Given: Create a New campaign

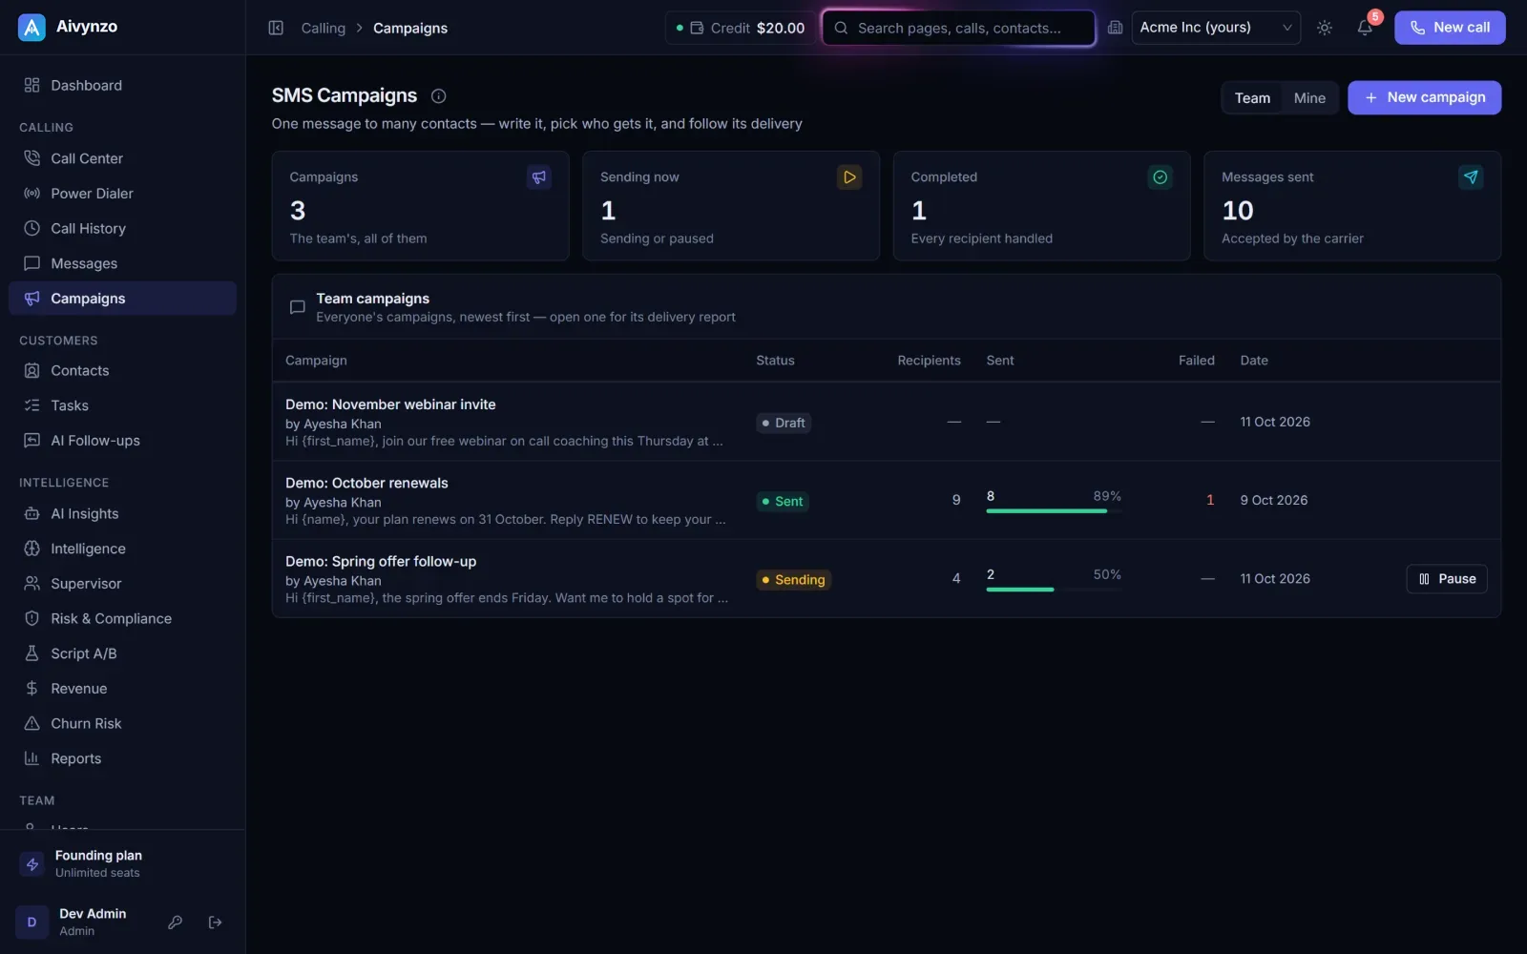Looking at the screenshot, I should [x=1424, y=97].
